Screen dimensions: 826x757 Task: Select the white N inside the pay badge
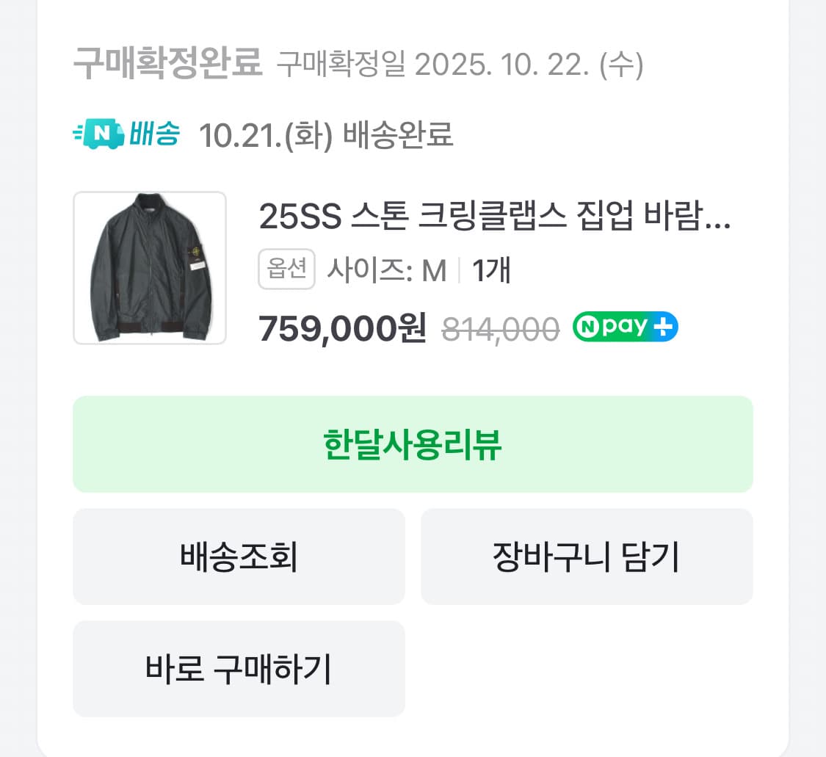pyautogui.click(x=587, y=325)
